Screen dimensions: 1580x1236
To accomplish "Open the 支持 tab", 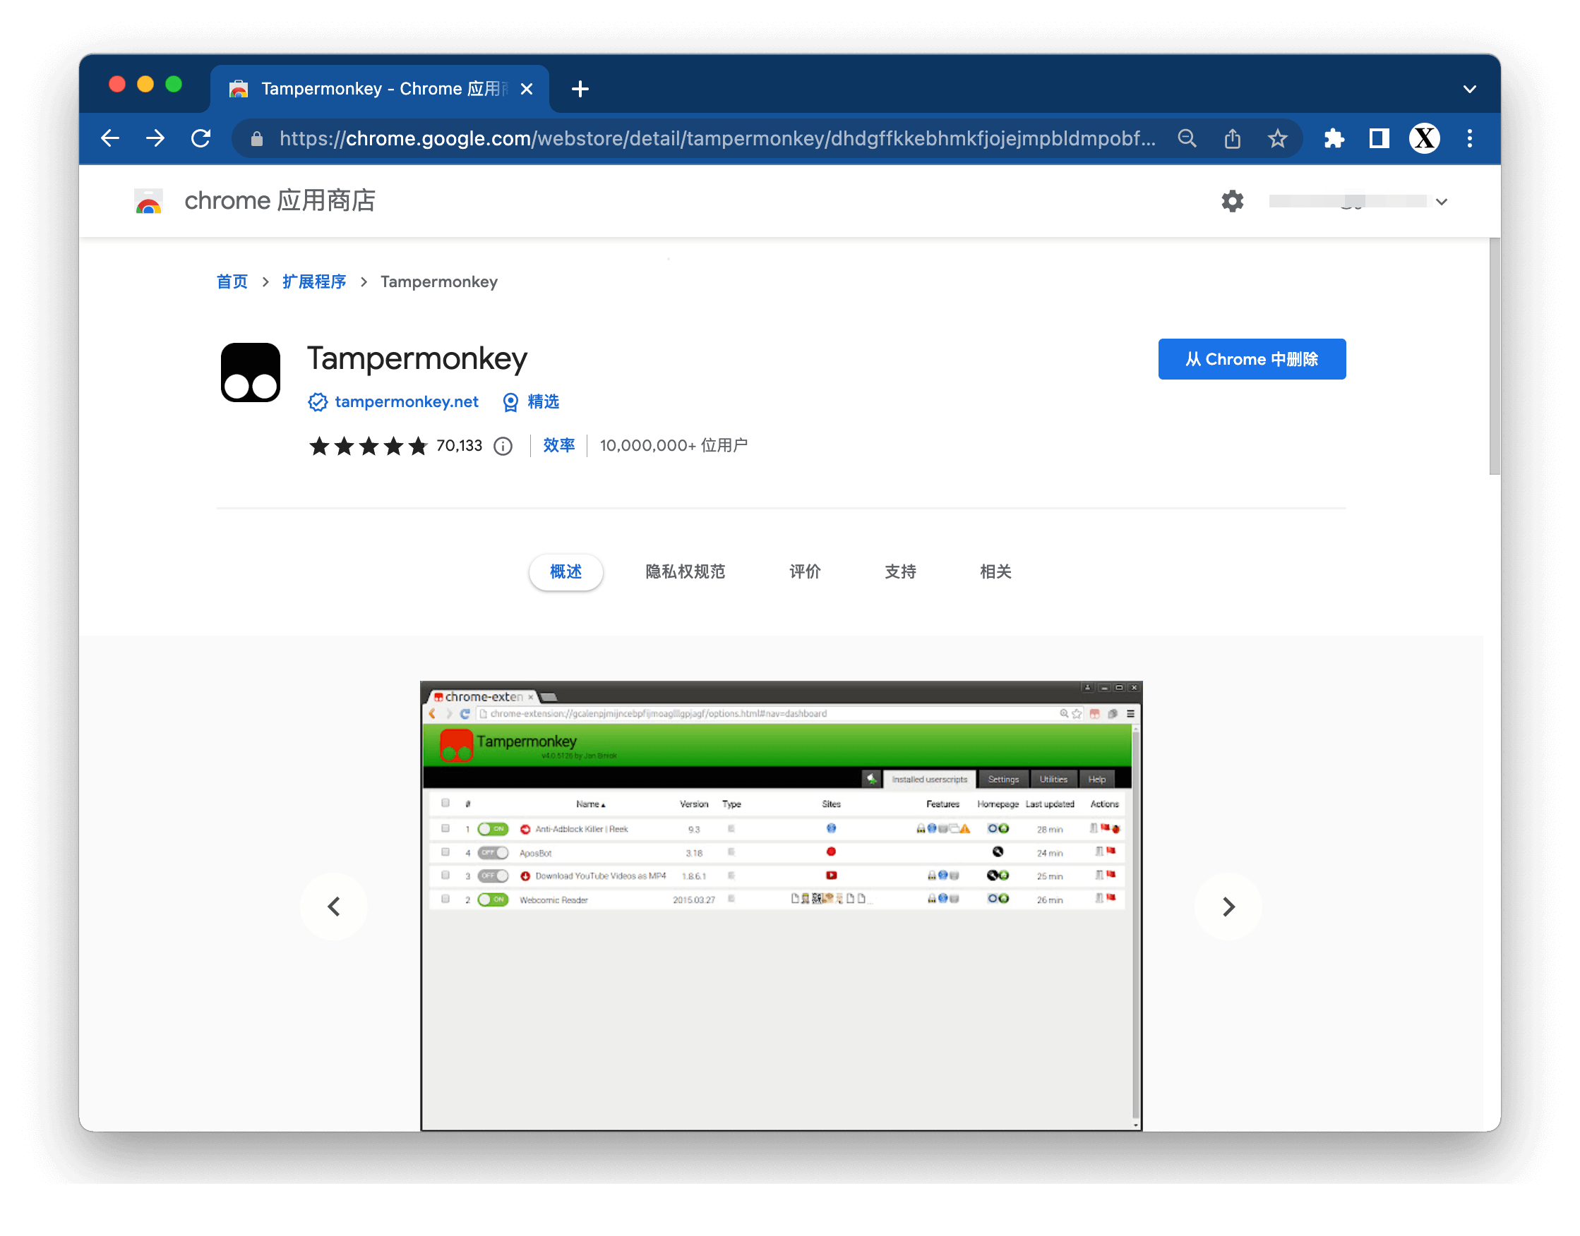I will tap(899, 571).
